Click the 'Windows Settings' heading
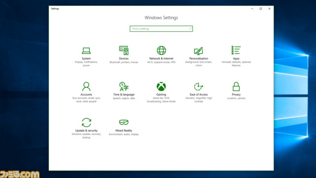 [161, 18]
